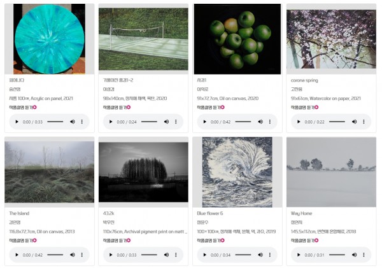Screen dimensions: 382x268
Task: Open the turquoise circular painting thumbnail
Action: [x=50, y=39]
